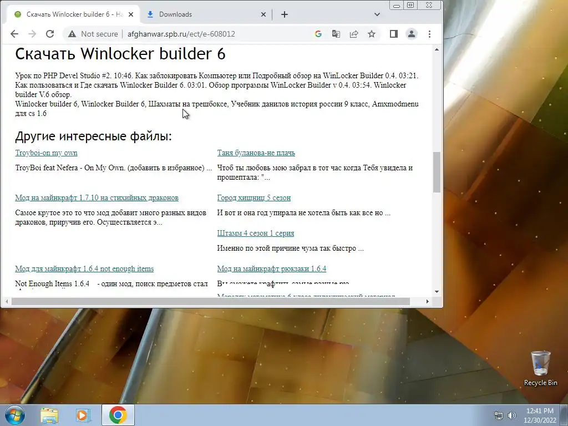This screenshot has height=426, width=568.
Task: Open Мод для майнкрафт 1.6.4 not enough items link
Action: pos(84,269)
